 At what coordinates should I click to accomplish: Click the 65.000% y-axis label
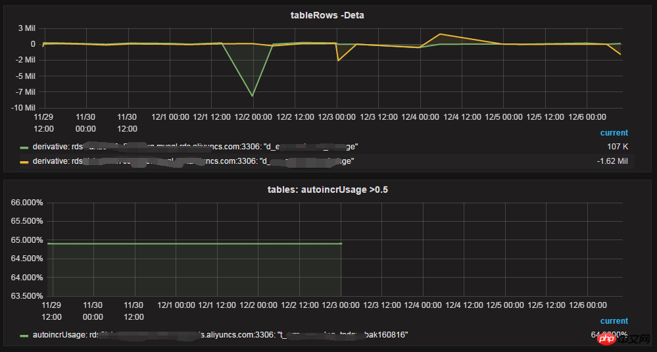click(27, 240)
